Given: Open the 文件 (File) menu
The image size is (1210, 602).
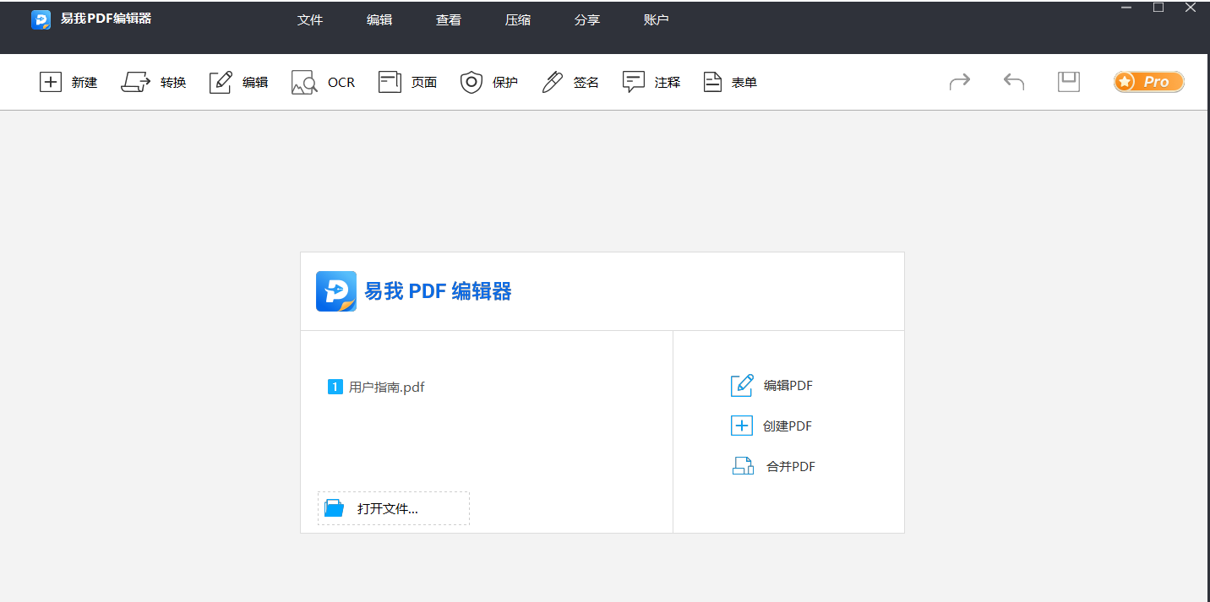Looking at the screenshot, I should click(310, 20).
